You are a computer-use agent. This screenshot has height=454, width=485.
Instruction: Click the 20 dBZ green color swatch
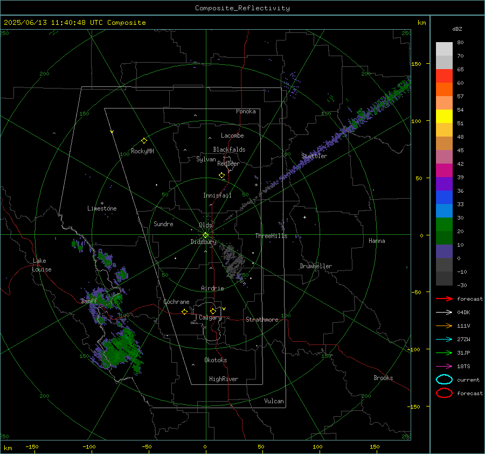(x=444, y=225)
